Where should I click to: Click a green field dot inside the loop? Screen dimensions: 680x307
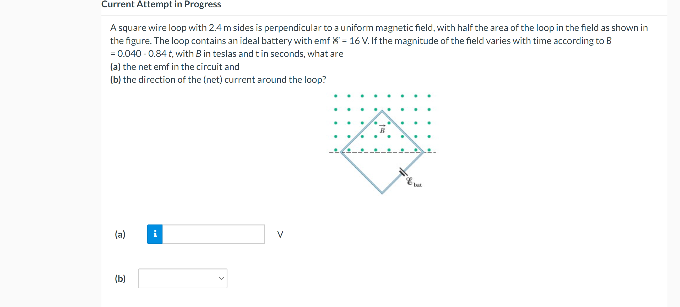pos(376,137)
